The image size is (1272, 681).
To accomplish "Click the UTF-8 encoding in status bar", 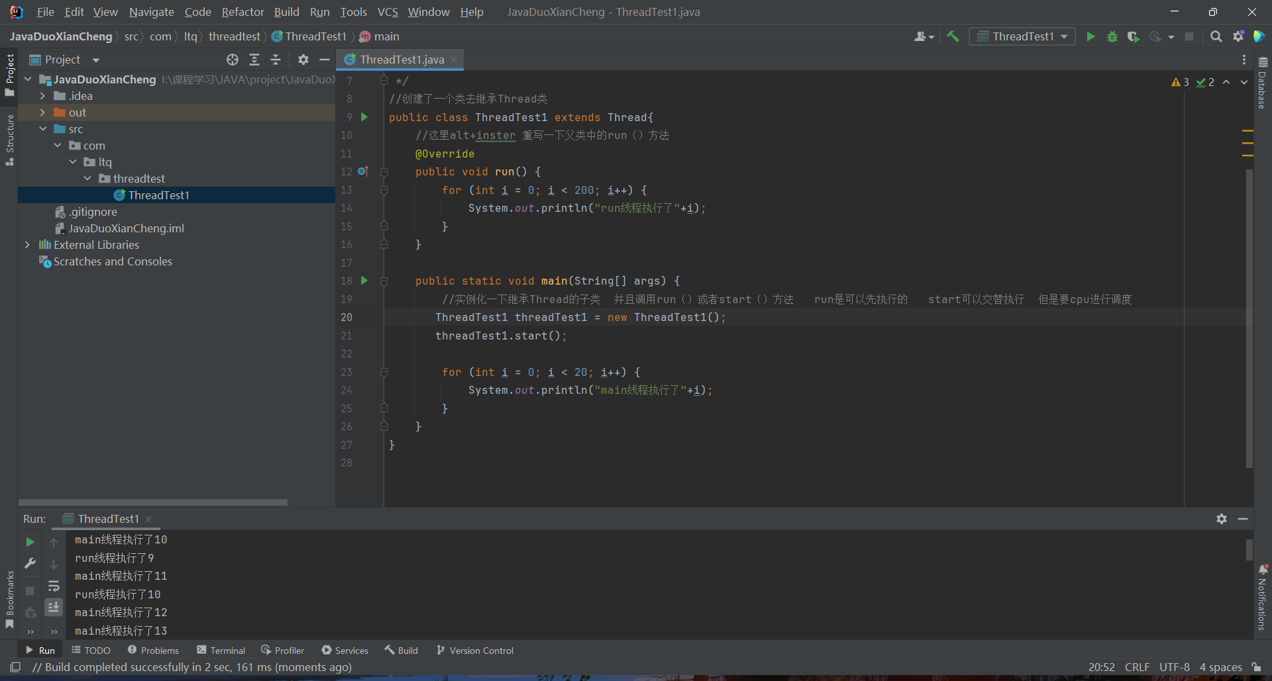I will [x=1174, y=667].
